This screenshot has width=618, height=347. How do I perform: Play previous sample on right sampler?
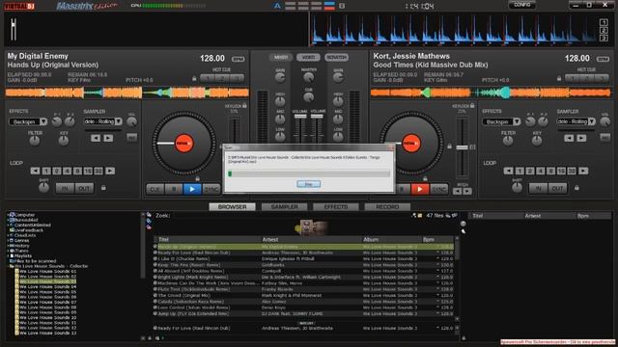point(569,138)
